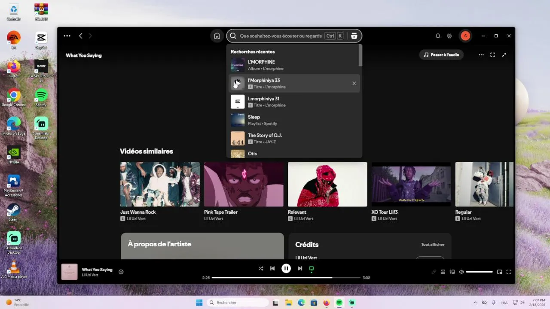Toggle repeat mode

(312, 269)
